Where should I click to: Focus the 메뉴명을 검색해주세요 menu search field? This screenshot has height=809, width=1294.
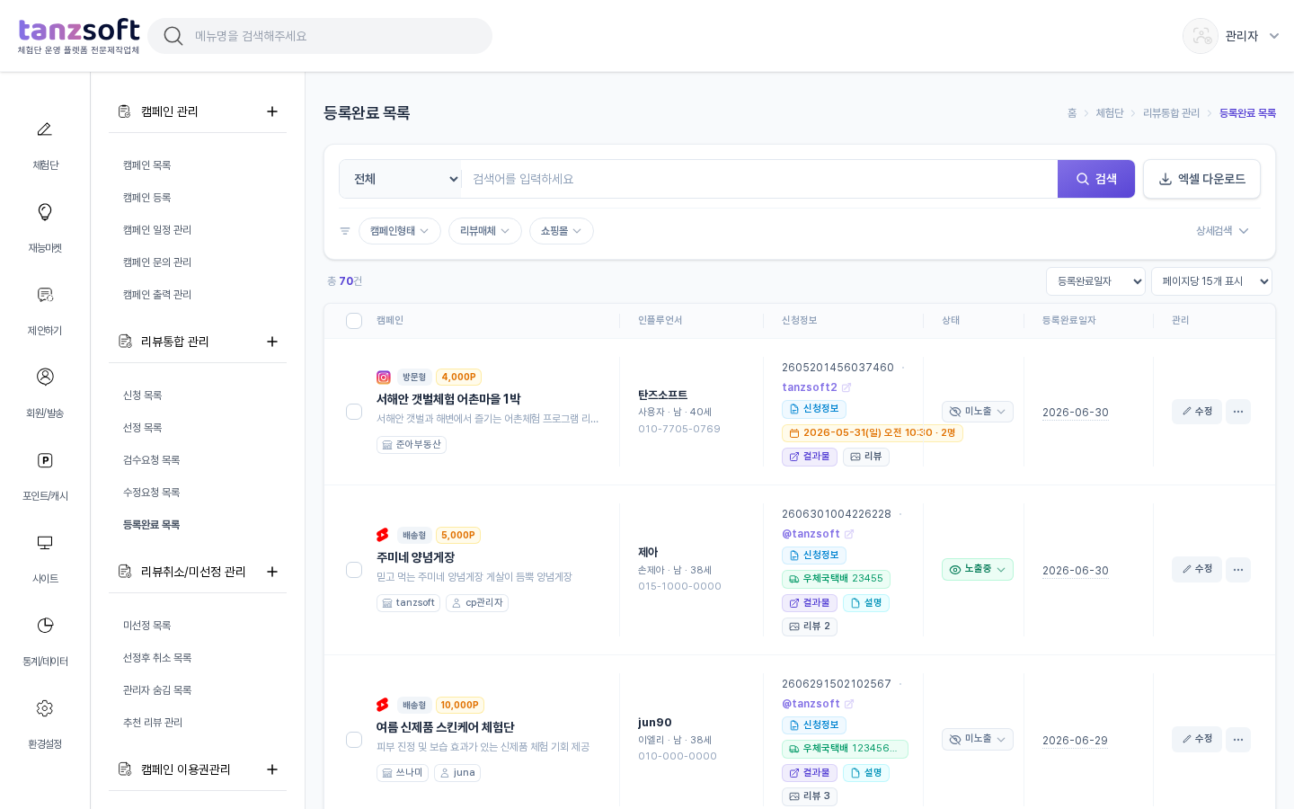tap(320, 36)
